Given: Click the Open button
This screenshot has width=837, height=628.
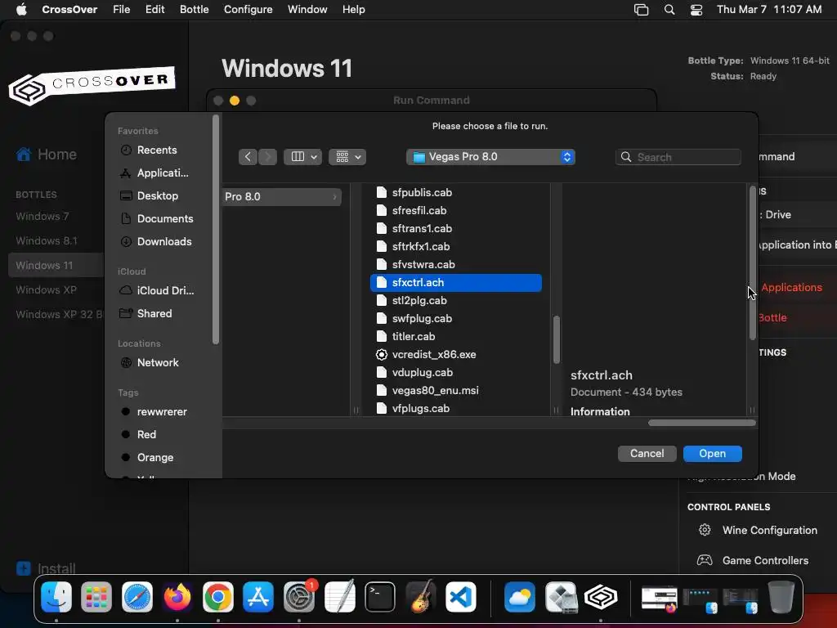Looking at the screenshot, I should pyautogui.click(x=713, y=453).
